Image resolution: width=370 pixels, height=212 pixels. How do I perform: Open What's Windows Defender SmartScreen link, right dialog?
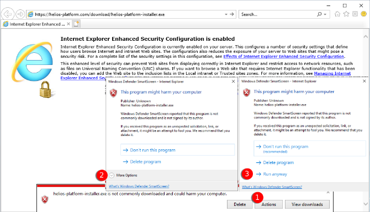pos(272,187)
